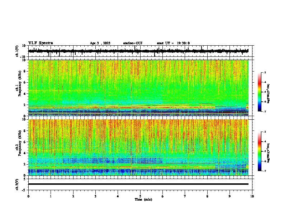The height and width of the screenshot is (220, 284).
Task: Click time axis end label "10"
Action: coord(252,196)
